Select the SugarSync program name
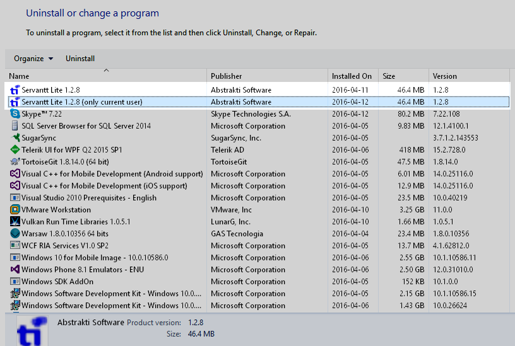This screenshot has height=346, width=515. (x=38, y=138)
